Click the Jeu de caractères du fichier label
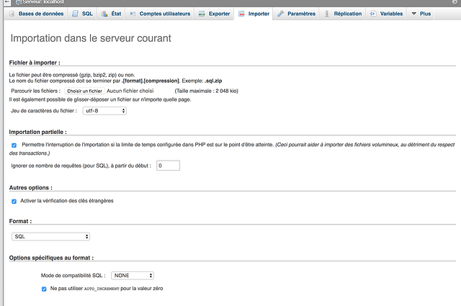461x306 pixels. 44,111
